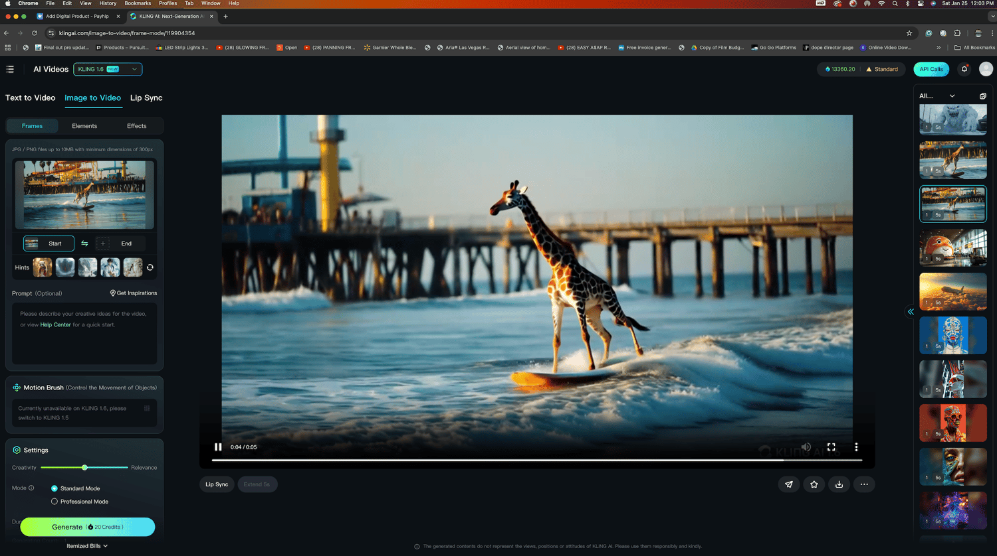Pause the giraffe video playback
The height and width of the screenshot is (556, 997).
[x=218, y=447]
